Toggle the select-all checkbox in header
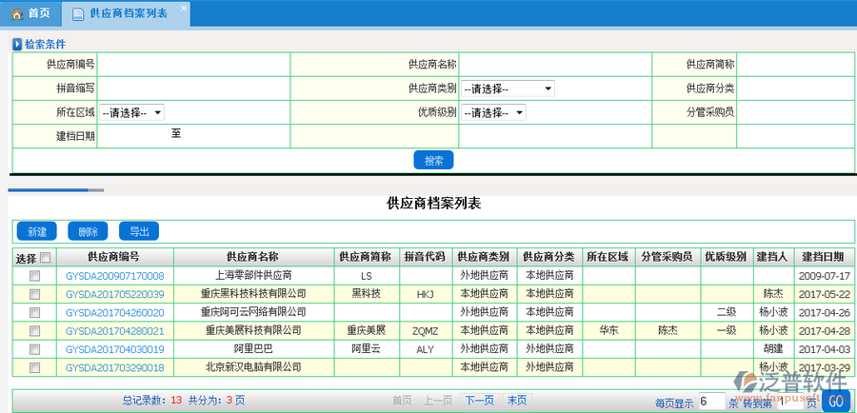 [x=46, y=257]
